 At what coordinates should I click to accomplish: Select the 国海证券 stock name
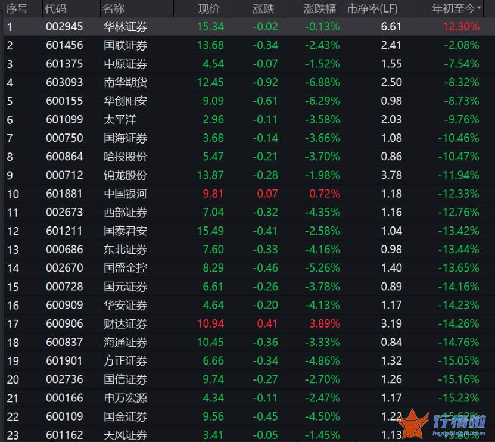coord(125,138)
